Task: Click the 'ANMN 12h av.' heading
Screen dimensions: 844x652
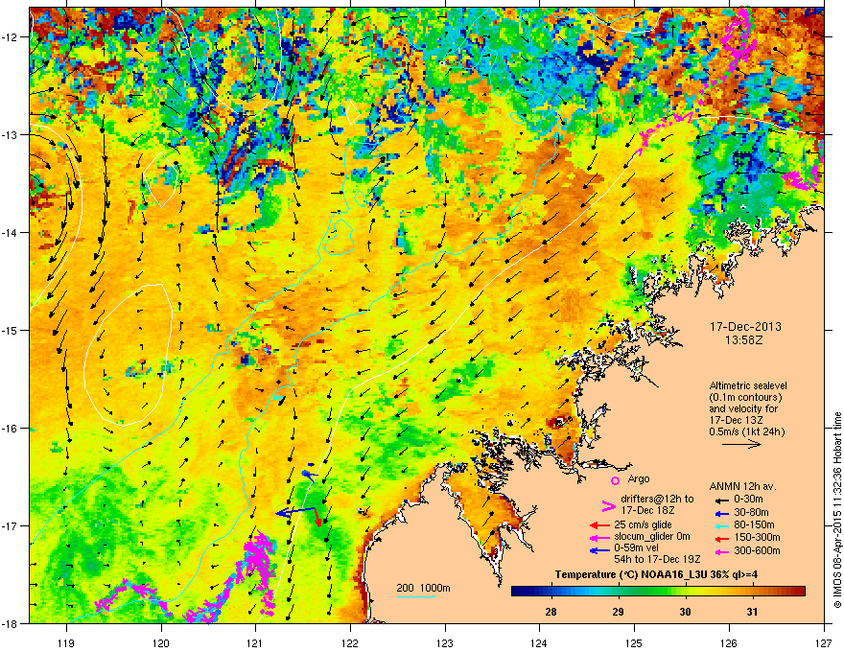Action: click(x=742, y=487)
